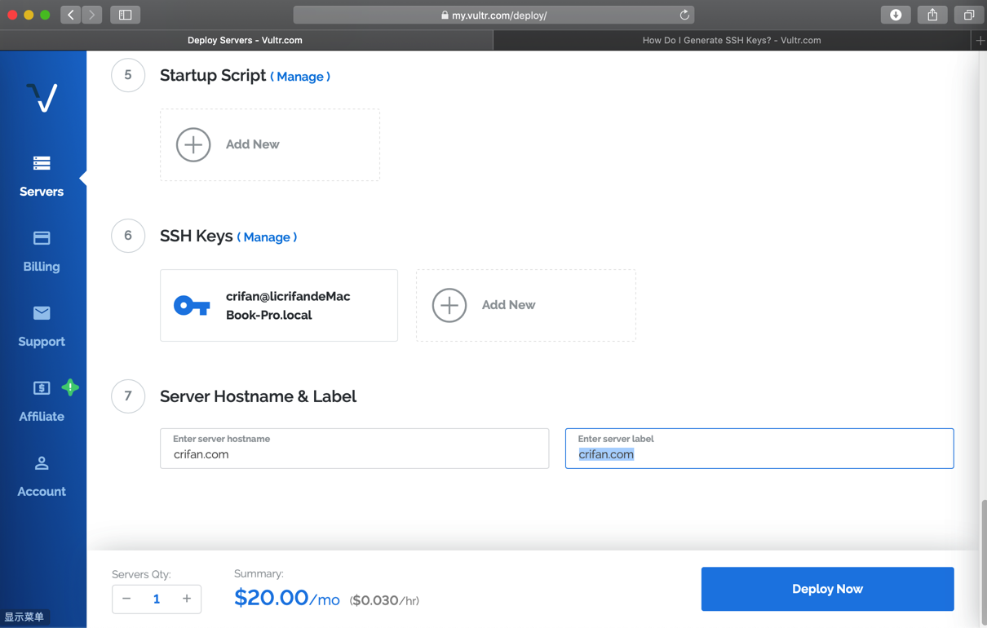987x628 pixels.
Task: Toggle the Safari sidebar button
Action: point(126,15)
